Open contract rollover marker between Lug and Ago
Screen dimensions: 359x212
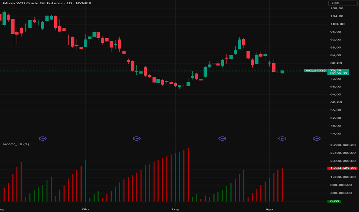coord(222,138)
